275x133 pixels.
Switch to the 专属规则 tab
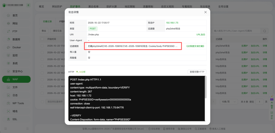point(187,7)
